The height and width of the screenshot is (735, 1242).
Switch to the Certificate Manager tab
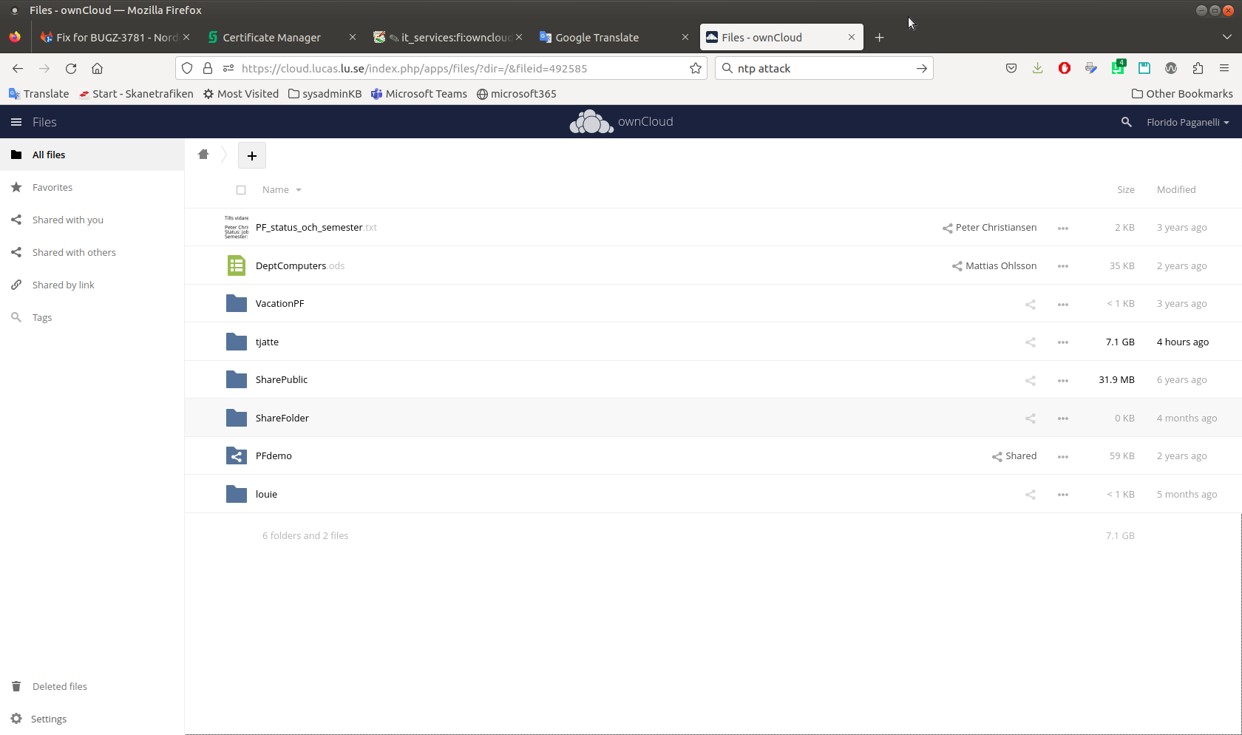pyautogui.click(x=273, y=37)
